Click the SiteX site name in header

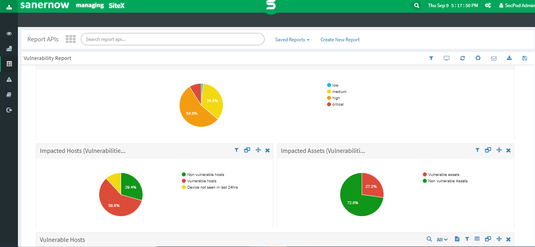116,6
